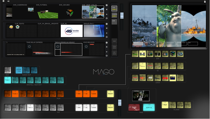This screenshot has height=119, width=210.
Task: Select CAM 1 on the DVE FILL / AUX OUT bus
Action: point(8,80)
